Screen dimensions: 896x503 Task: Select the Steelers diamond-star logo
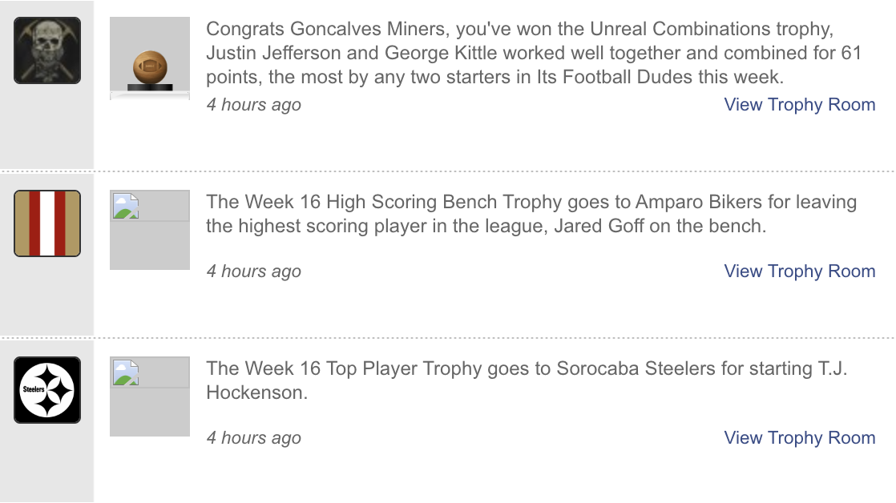coord(46,390)
